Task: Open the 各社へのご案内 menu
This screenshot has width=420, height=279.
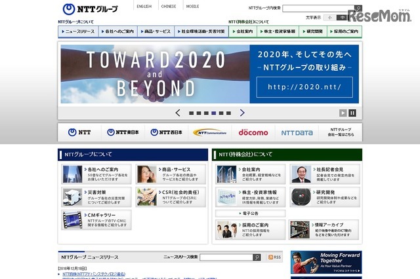Action: tap(118, 31)
